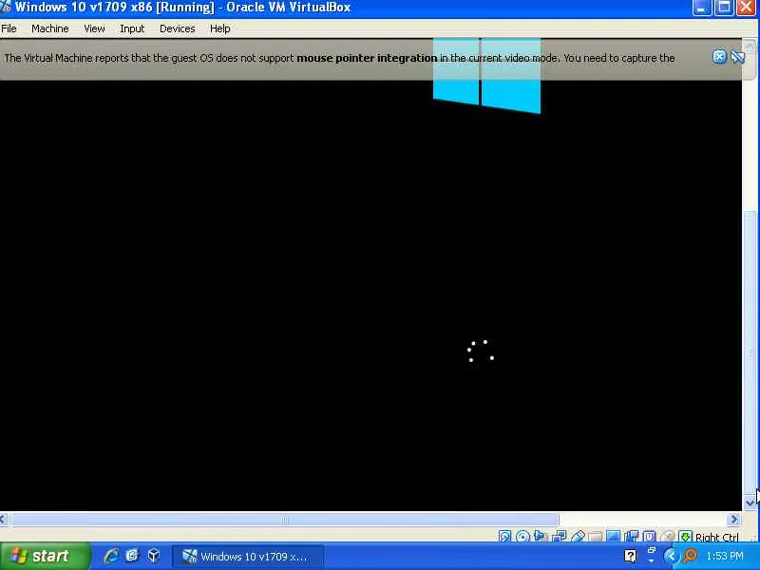
Task: Open the Devices menu
Action: click(177, 28)
